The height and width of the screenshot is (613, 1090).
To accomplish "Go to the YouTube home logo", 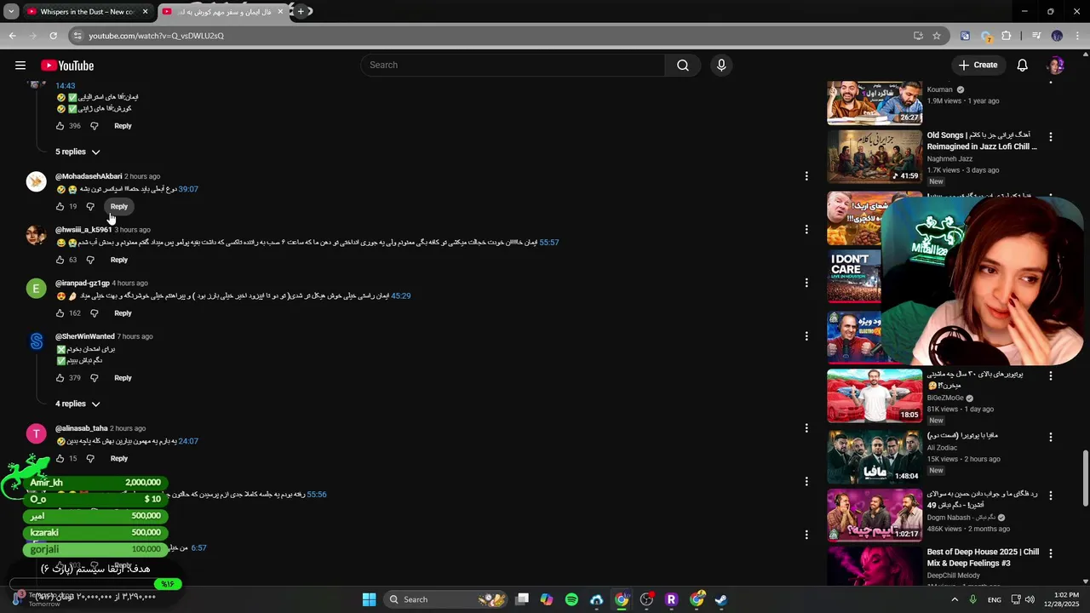I will point(67,66).
